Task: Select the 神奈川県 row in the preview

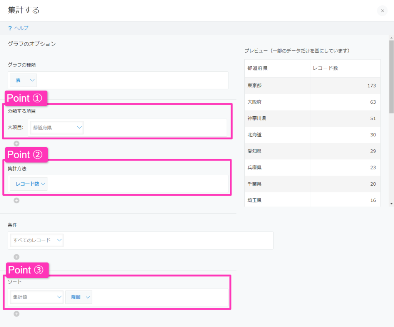Action: click(312, 118)
